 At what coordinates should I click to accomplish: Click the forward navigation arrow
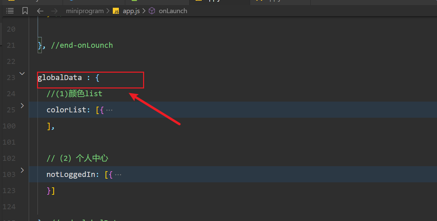coord(54,11)
